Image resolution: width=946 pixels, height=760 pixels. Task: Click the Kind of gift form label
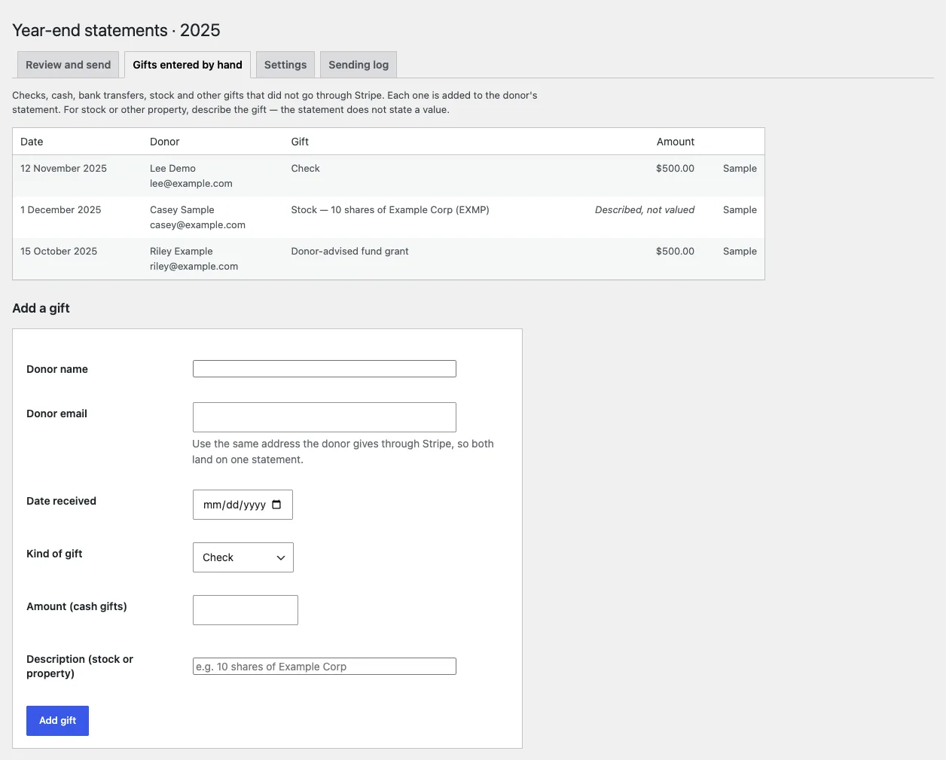[54, 554]
